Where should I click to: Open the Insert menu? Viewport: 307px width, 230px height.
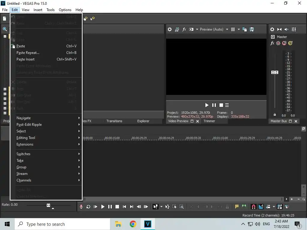point(38,10)
